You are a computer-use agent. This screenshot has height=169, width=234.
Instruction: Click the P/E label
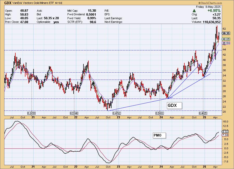(x=107, y=11)
